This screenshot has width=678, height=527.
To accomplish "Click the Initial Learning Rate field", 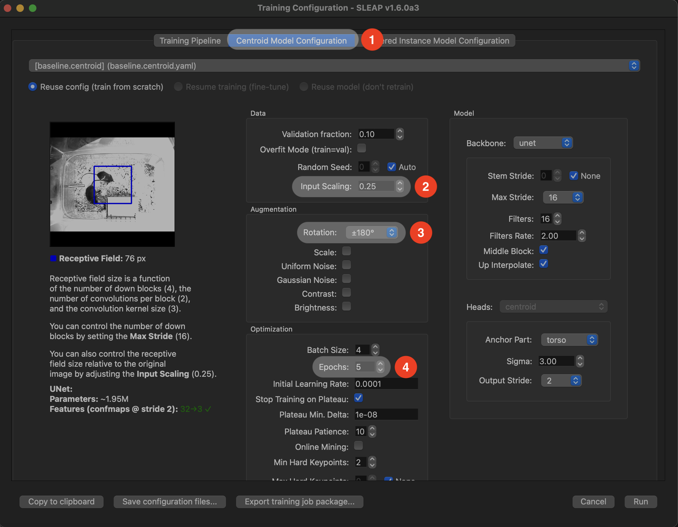I will pyautogui.click(x=386, y=384).
